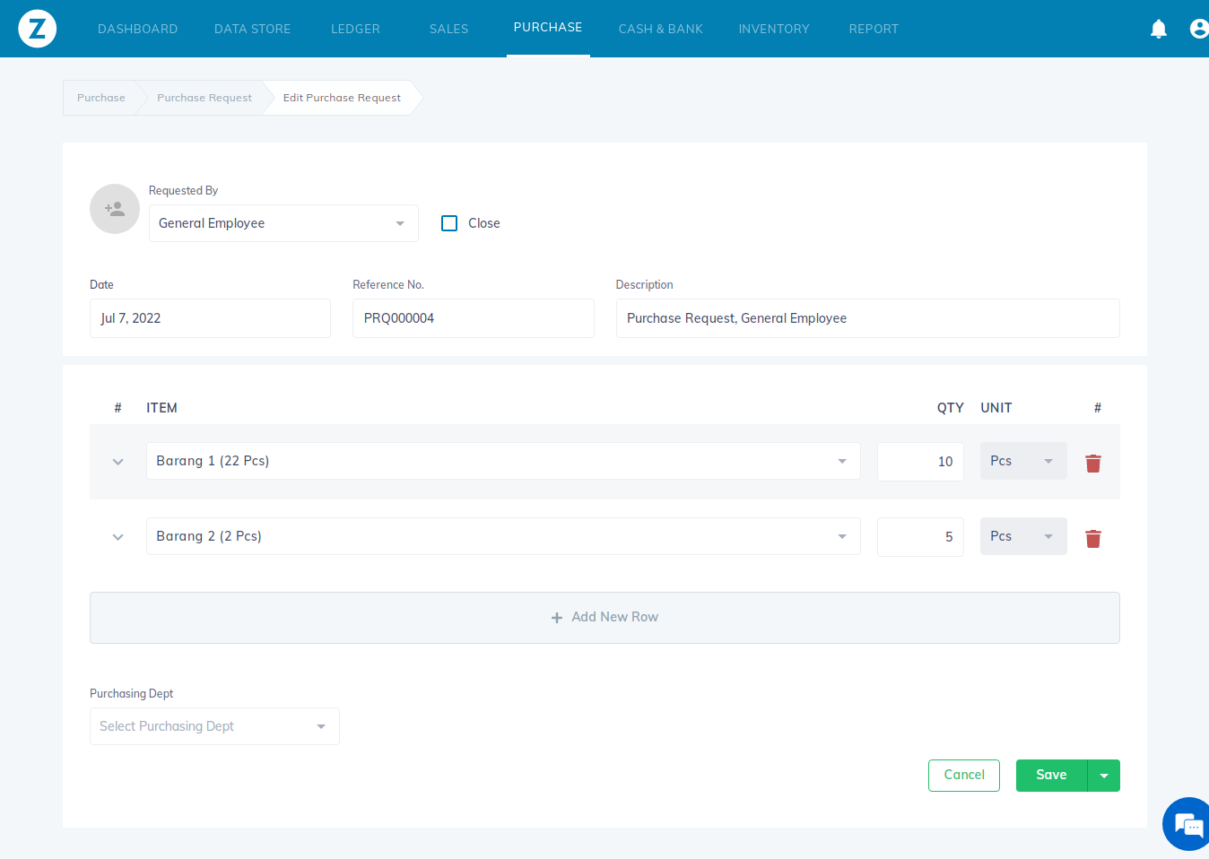This screenshot has width=1209, height=859.
Task: Open the Sales menu
Action: tap(448, 29)
